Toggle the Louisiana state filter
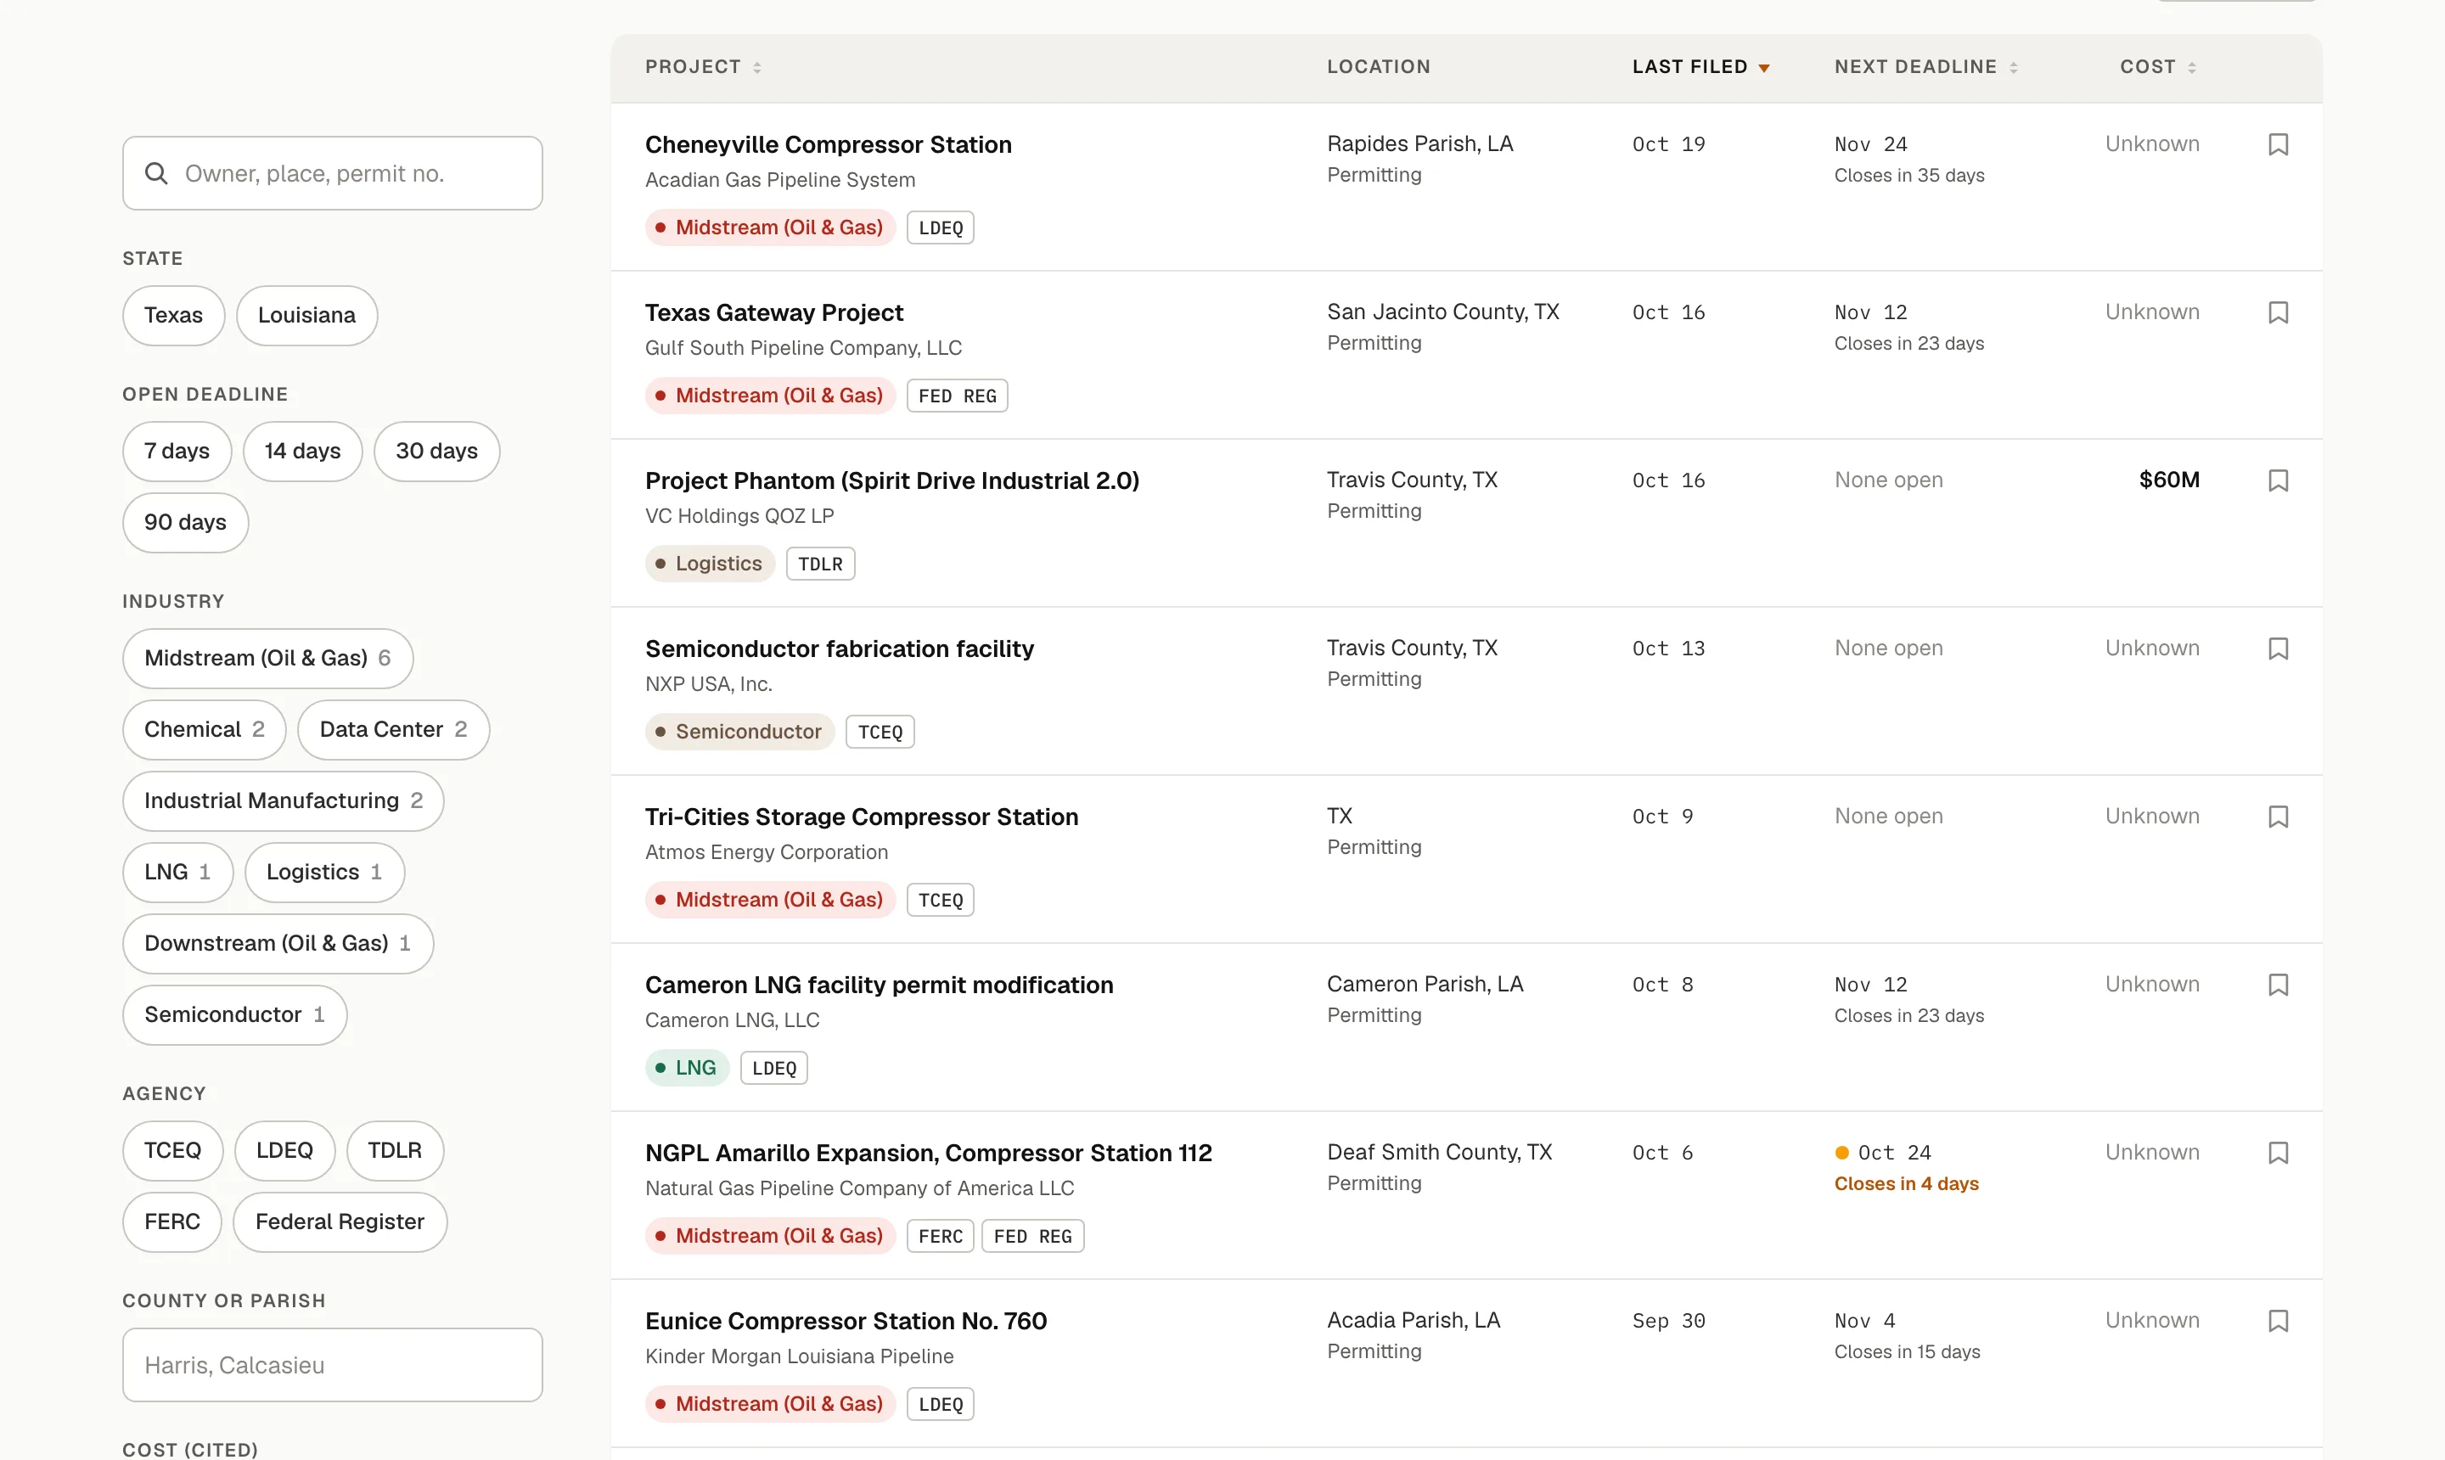The width and height of the screenshot is (2445, 1460). [307, 316]
